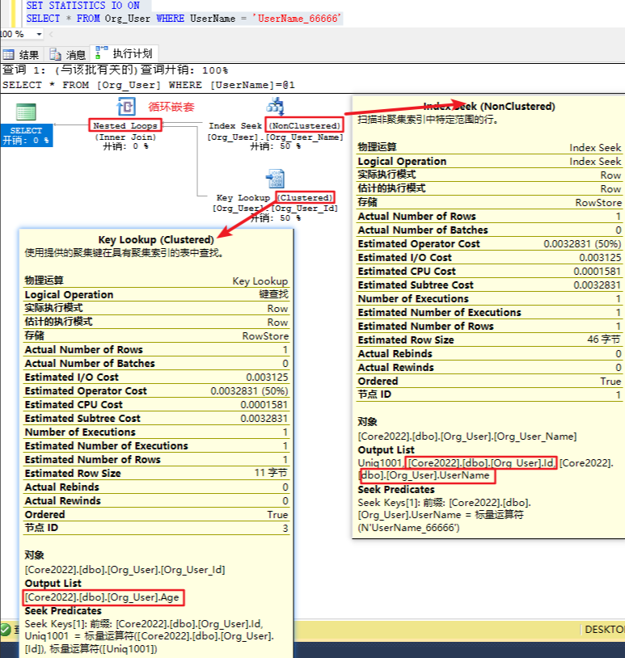Image resolution: width=625 pixels, height=658 pixels.
Task: Click [Org_User].Age in Output List
Action: tap(103, 597)
